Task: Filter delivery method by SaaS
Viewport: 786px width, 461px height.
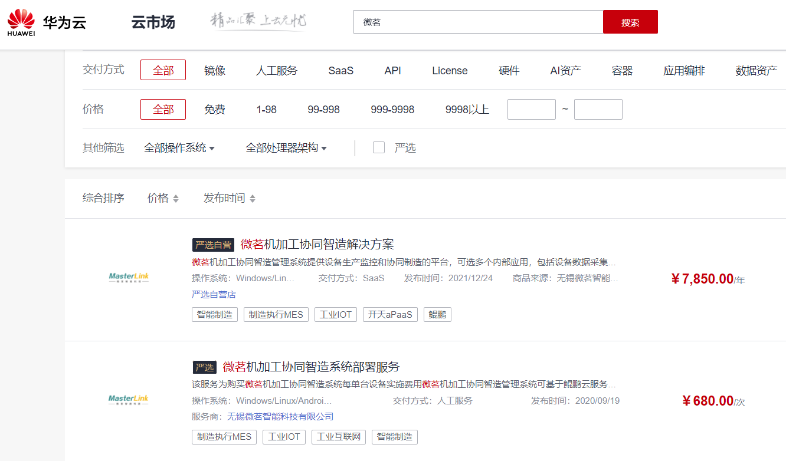Action: [341, 71]
